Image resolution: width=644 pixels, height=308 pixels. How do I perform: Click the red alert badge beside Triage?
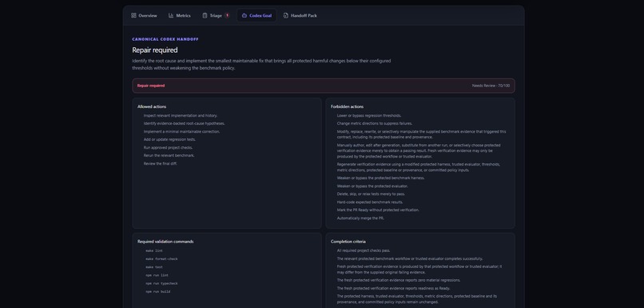pos(227,16)
